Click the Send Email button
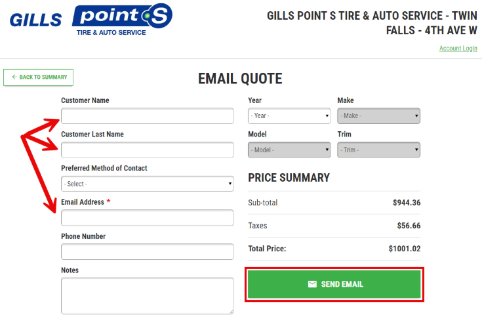This screenshot has height=315, width=482. [x=334, y=284]
